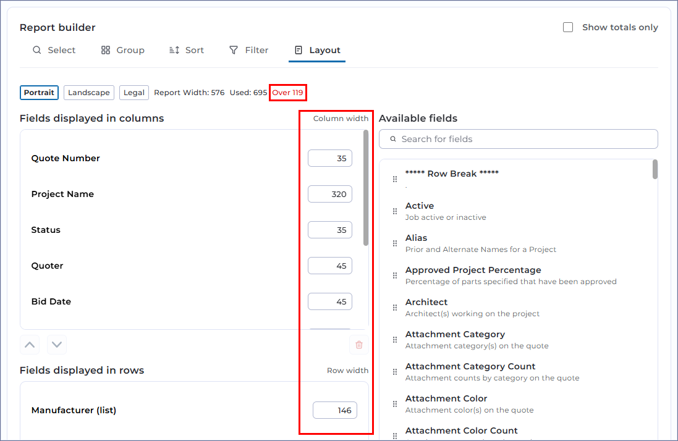Click Report Width: 576 text
678x441 pixels.
(189, 93)
